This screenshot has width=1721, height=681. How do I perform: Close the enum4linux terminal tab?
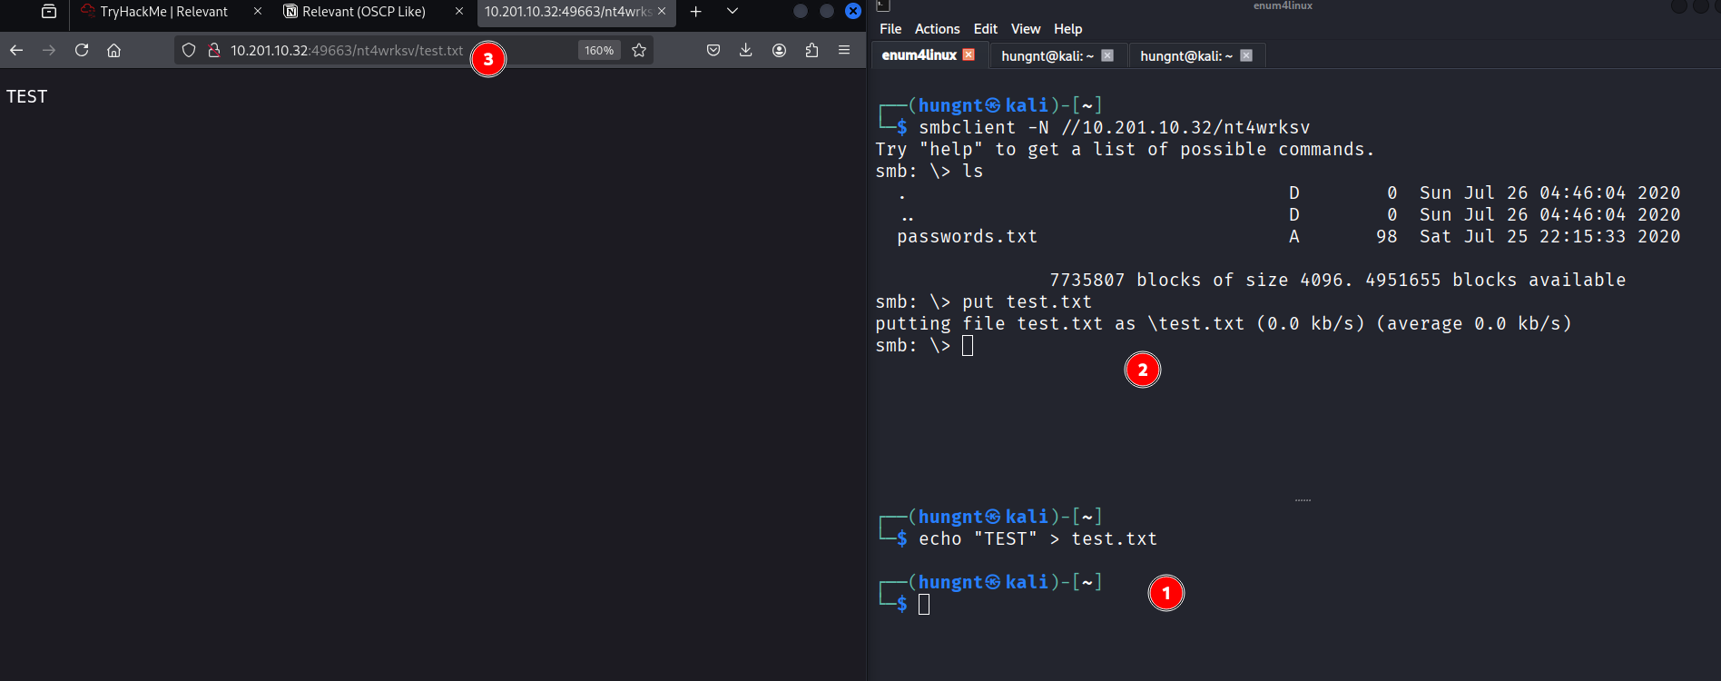coord(969,55)
